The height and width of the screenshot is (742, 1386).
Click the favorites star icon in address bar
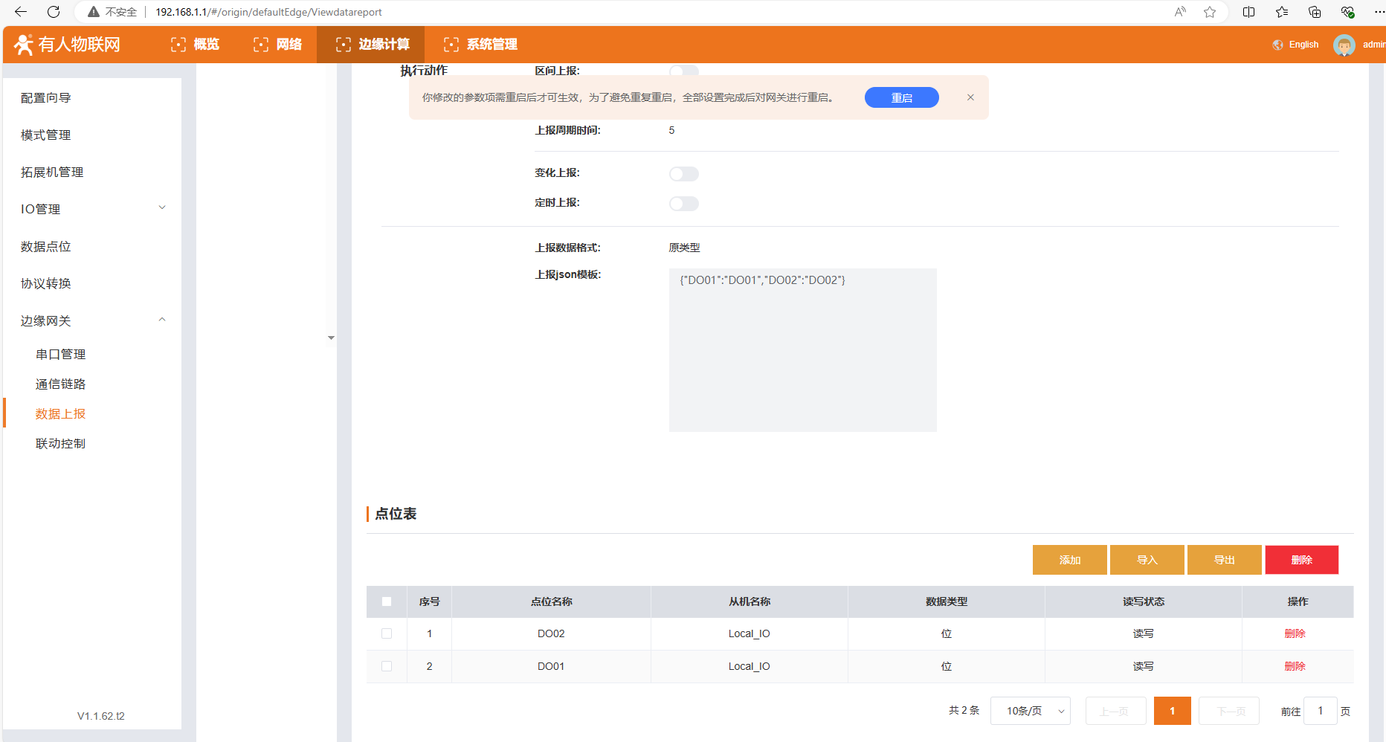[1210, 12]
